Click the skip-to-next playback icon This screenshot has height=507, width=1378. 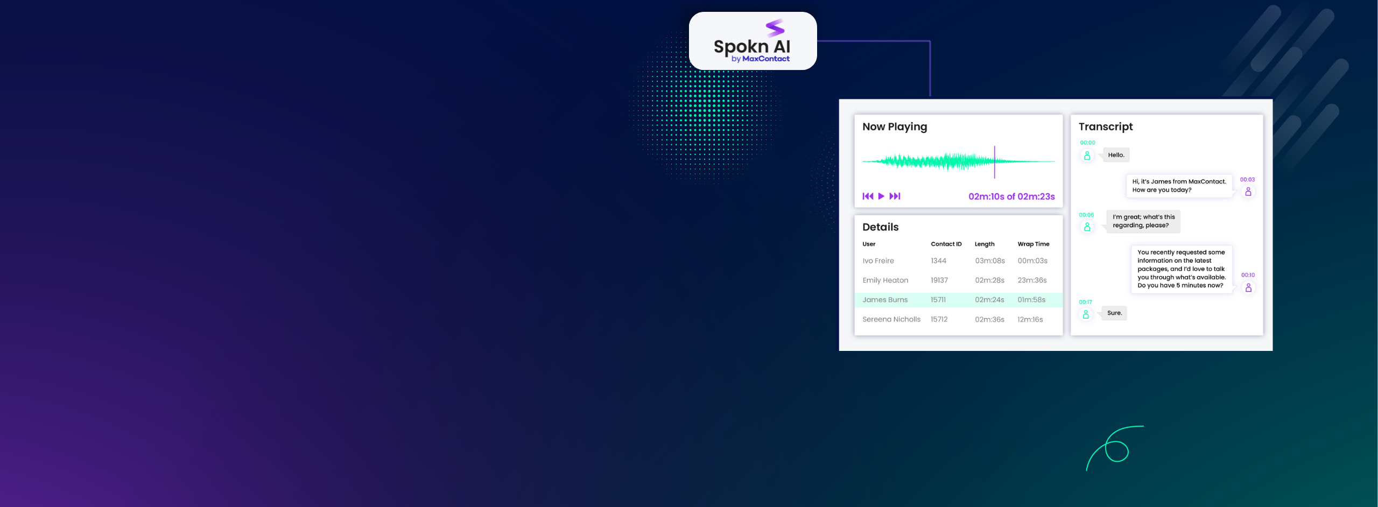coord(895,196)
